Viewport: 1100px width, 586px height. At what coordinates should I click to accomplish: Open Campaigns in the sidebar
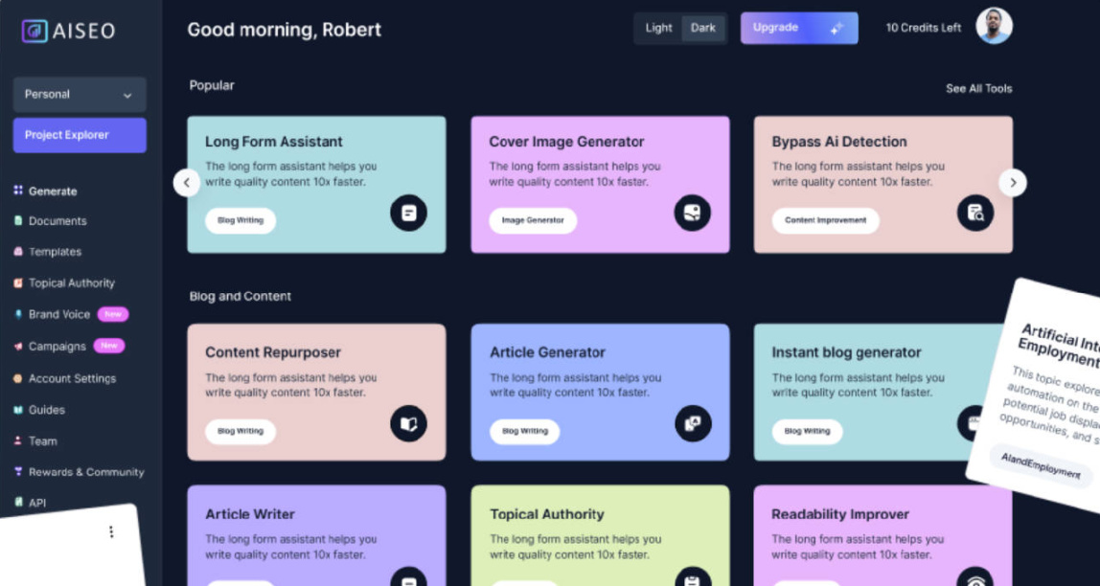click(x=57, y=347)
